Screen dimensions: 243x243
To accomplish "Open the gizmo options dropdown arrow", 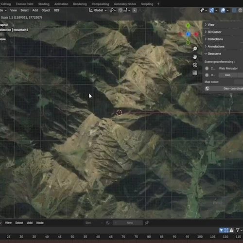I will 216,11.
